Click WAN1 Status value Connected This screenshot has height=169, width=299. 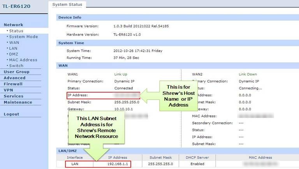tap(123, 88)
